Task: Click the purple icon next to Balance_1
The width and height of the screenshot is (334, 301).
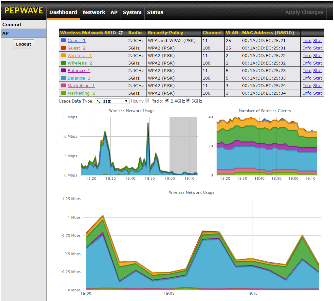Action: pyautogui.click(x=63, y=71)
